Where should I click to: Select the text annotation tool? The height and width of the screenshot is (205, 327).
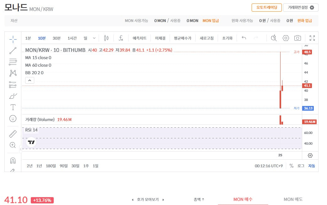coord(13,107)
